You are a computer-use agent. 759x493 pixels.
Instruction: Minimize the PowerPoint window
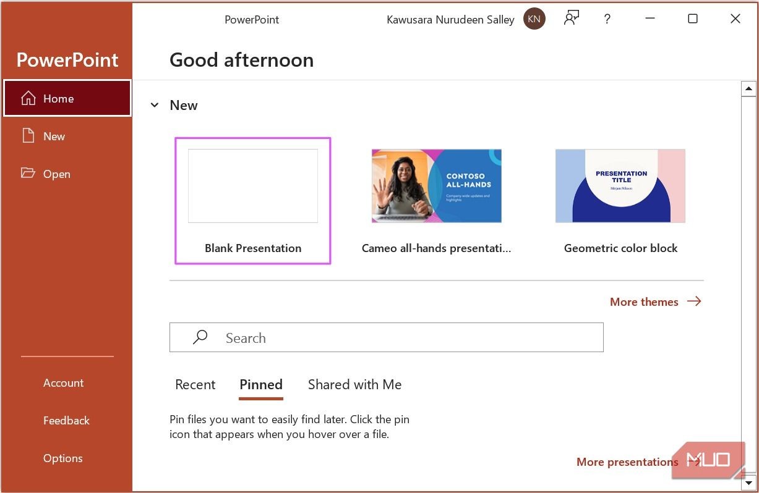pyautogui.click(x=650, y=19)
